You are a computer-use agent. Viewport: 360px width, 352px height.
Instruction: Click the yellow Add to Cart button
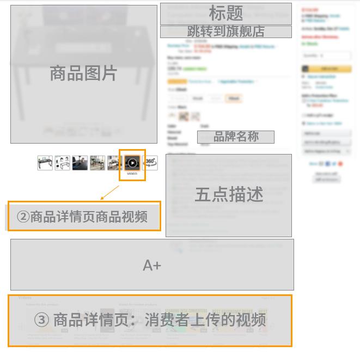(326, 69)
